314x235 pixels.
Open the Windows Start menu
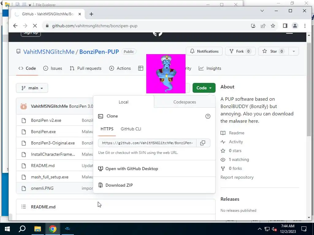point(7,229)
